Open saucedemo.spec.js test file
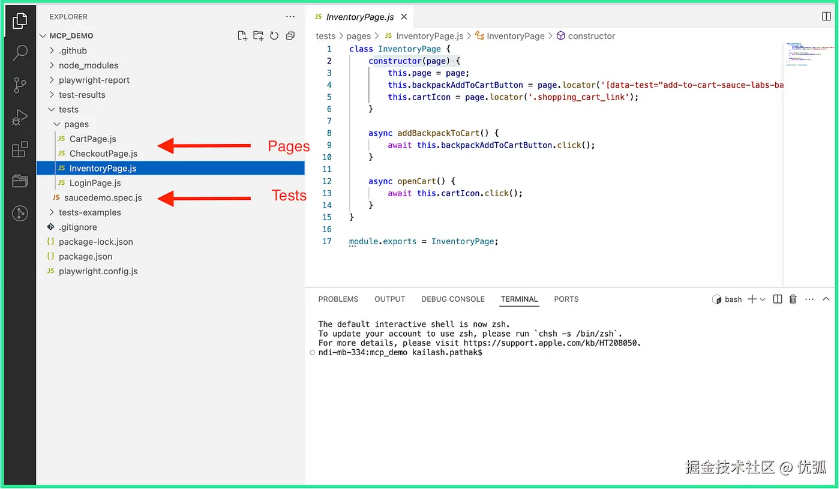The height and width of the screenshot is (489, 840). coord(171,197)
